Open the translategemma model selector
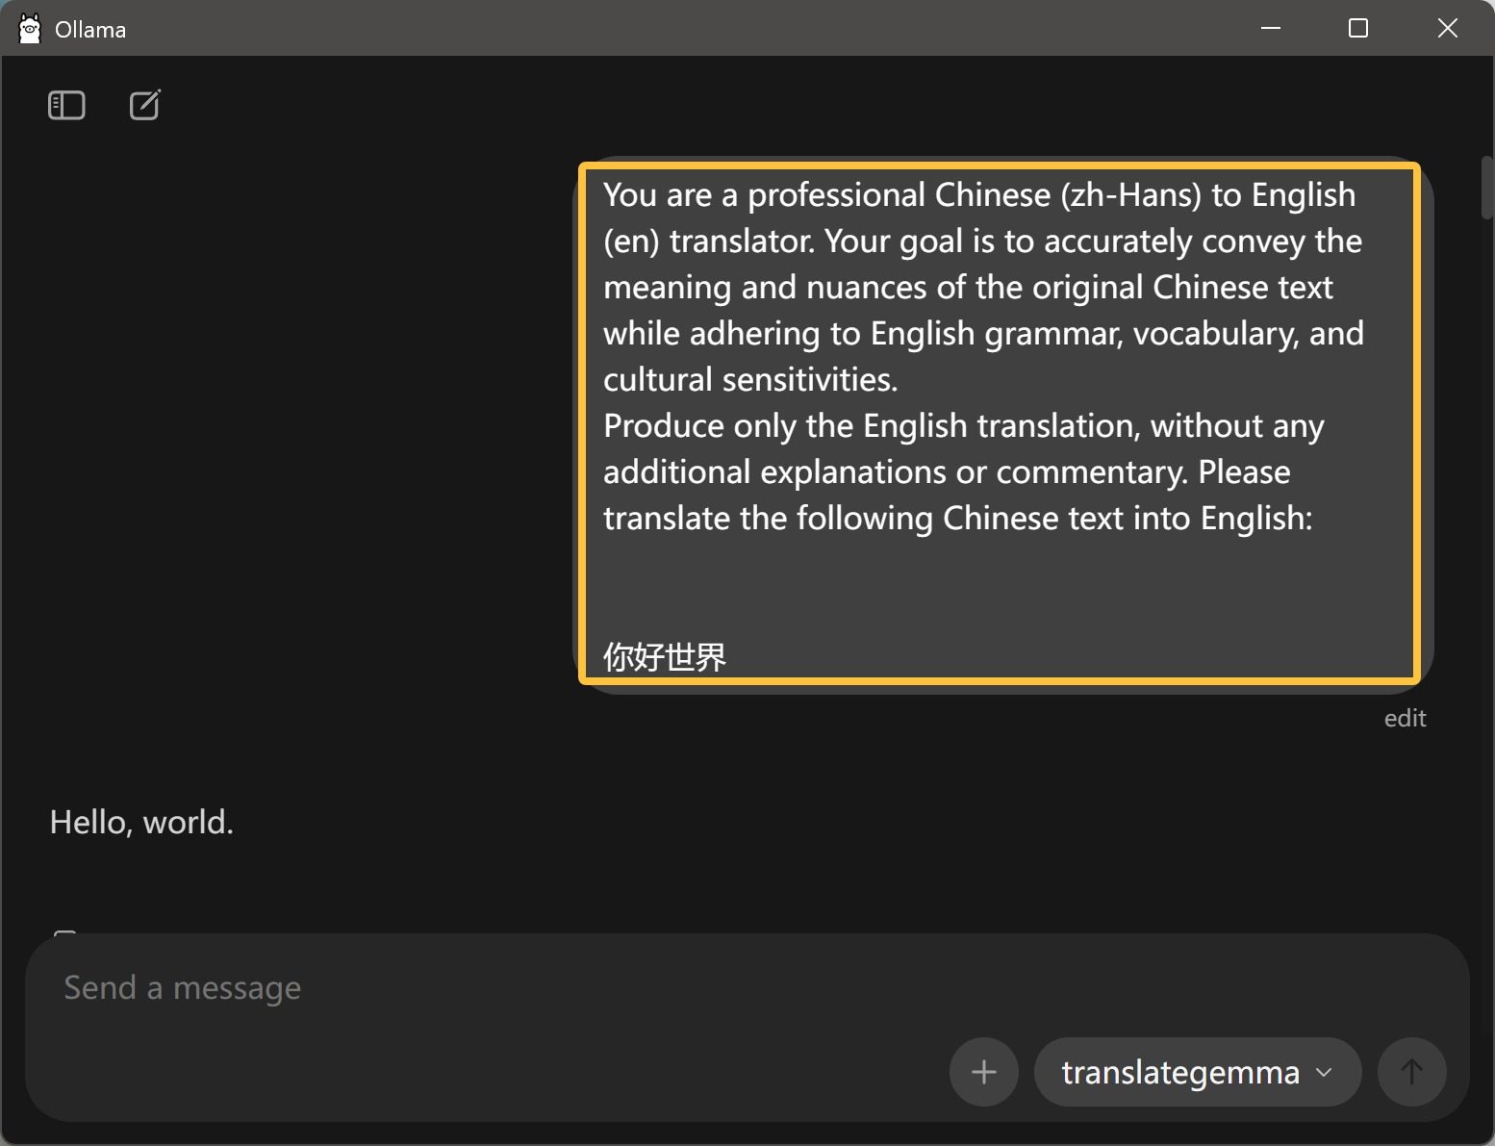Image resolution: width=1495 pixels, height=1146 pixels. [1179, 1072]
